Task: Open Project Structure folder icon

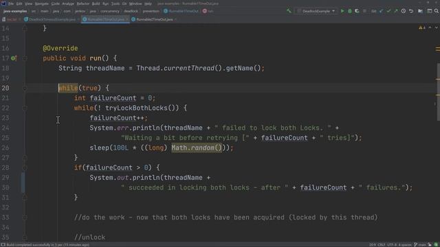Action: [x=420, y=11]
